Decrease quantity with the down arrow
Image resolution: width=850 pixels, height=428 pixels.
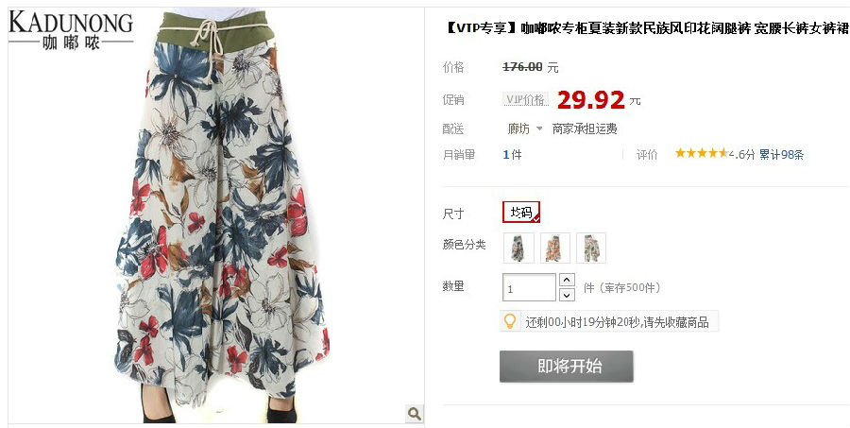pos(567,295)
